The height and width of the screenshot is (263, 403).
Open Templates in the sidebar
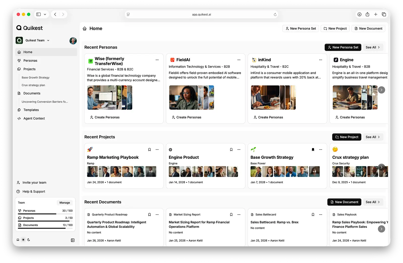coord(46,110)
